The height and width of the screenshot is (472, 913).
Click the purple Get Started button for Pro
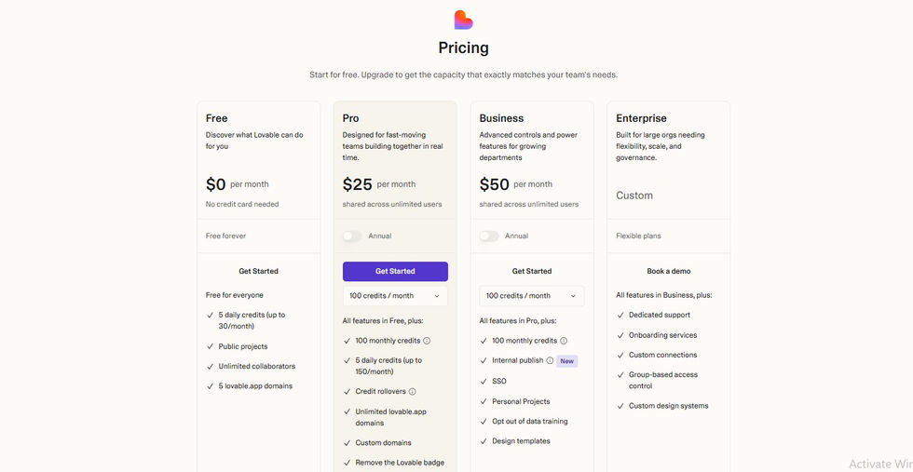[395, 271]
